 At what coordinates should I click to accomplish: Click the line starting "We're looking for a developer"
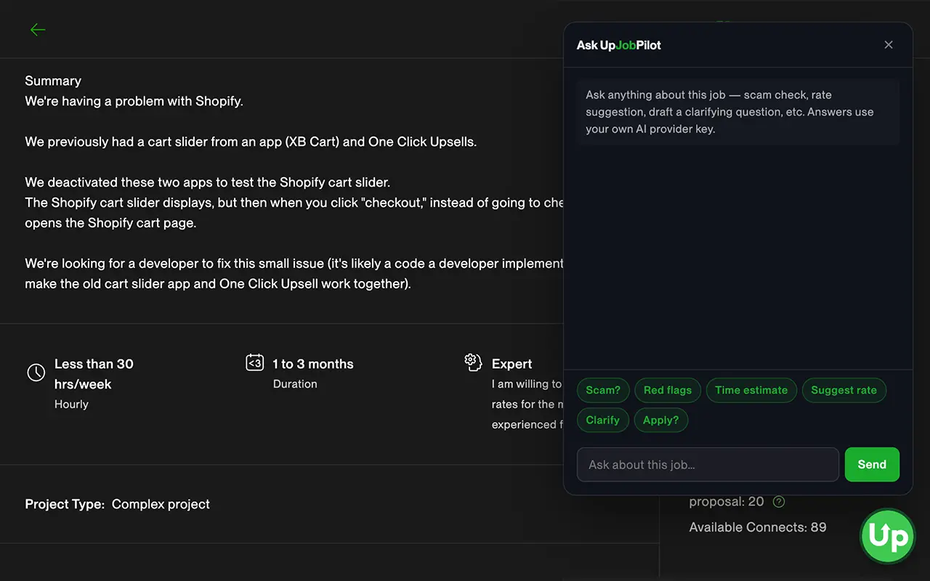tap(294, 264)
